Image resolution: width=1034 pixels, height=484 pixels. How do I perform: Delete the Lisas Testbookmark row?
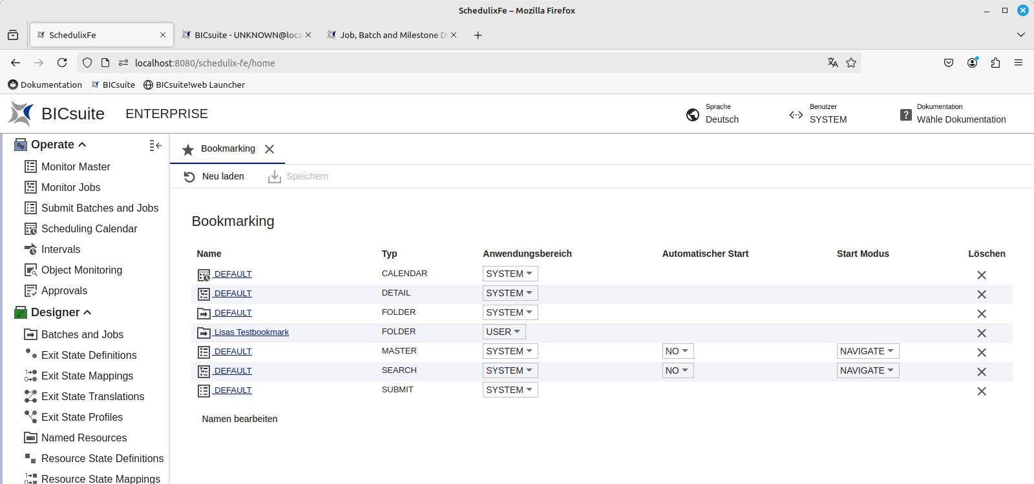click(981, 333)
